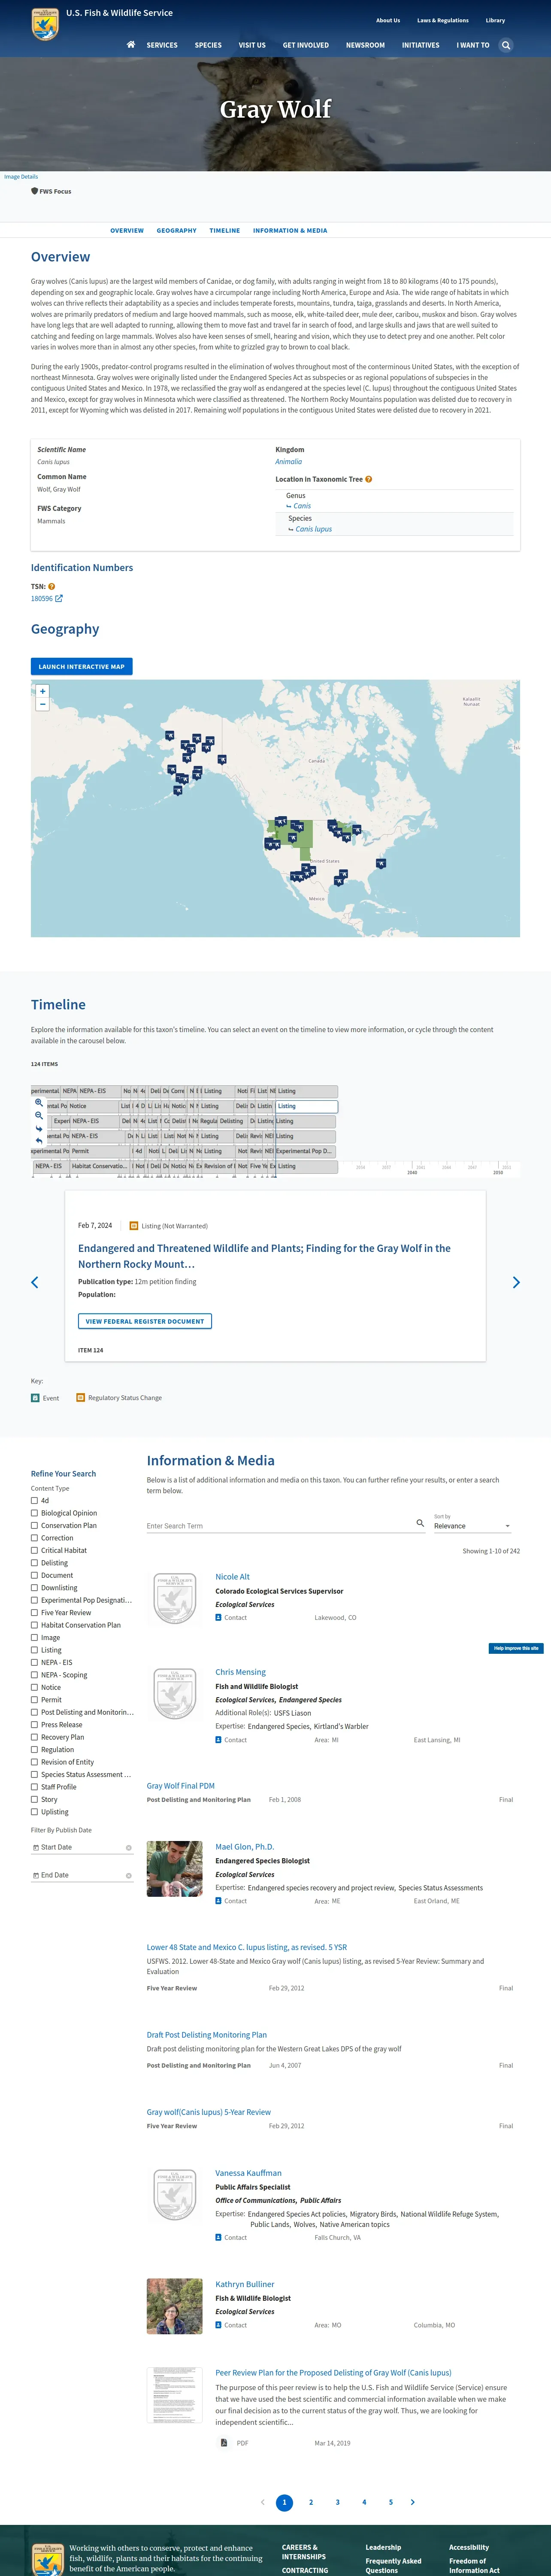
Task: Go to next page of results
Action: click(413, 2502)
